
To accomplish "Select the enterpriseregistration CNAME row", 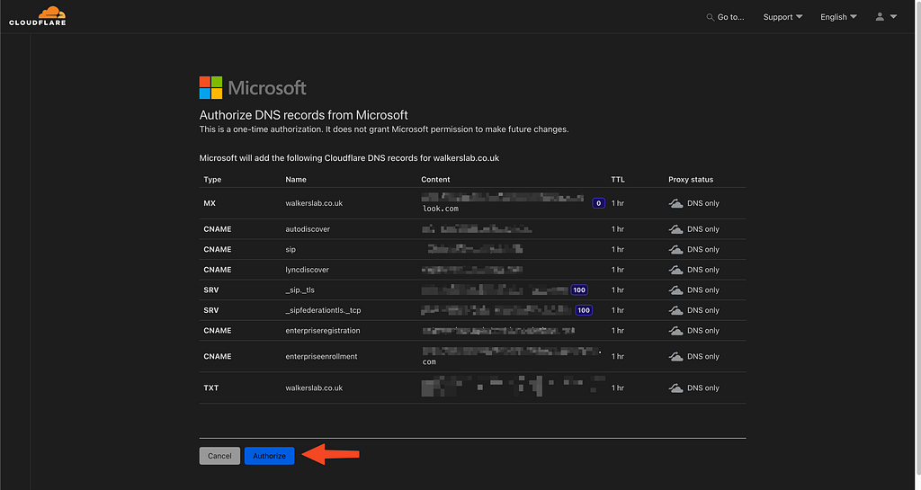I will pos(323,331).
